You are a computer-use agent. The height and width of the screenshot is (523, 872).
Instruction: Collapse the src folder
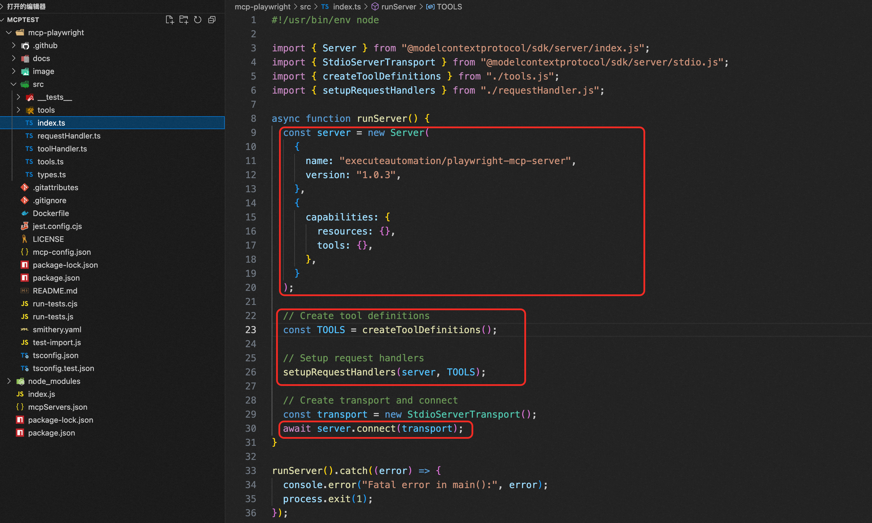coord(14,84)
